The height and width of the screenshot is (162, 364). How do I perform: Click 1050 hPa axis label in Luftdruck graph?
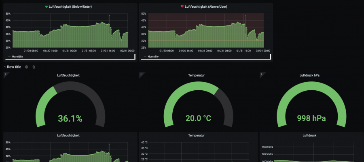267,147
